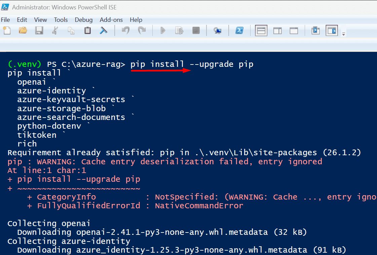
Task: Launch PowerShell.exe console icon
Action: click(x=239, y=31)
